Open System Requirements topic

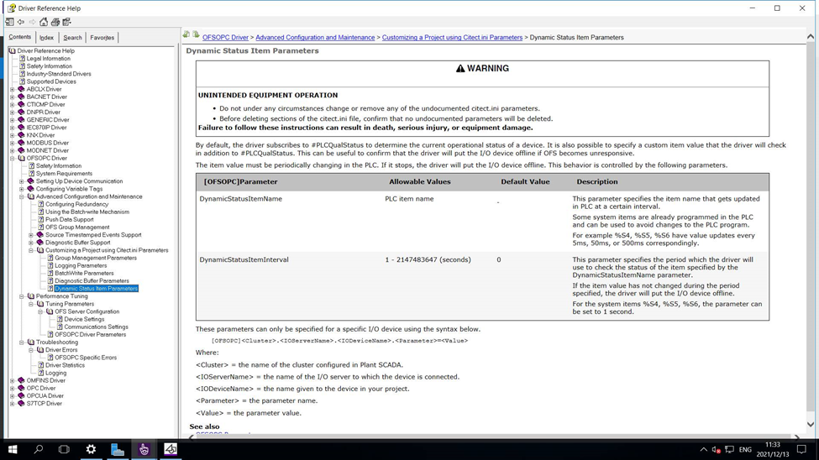[x=64, y=174]
